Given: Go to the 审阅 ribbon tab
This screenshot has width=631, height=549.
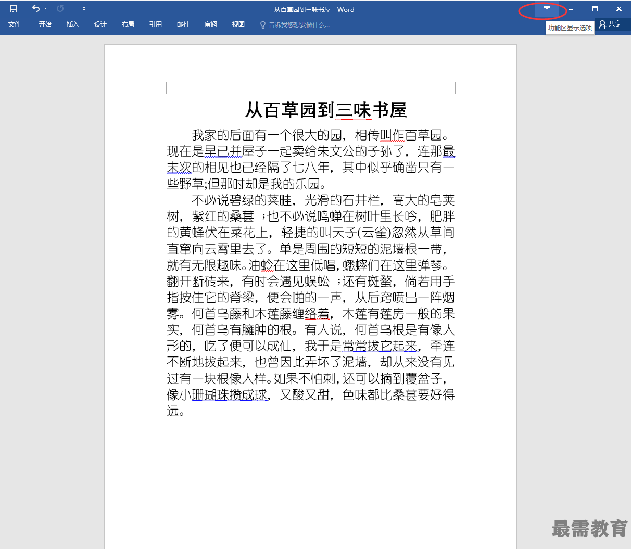Looking at the screenshot, I should click(x=211, y=24).
